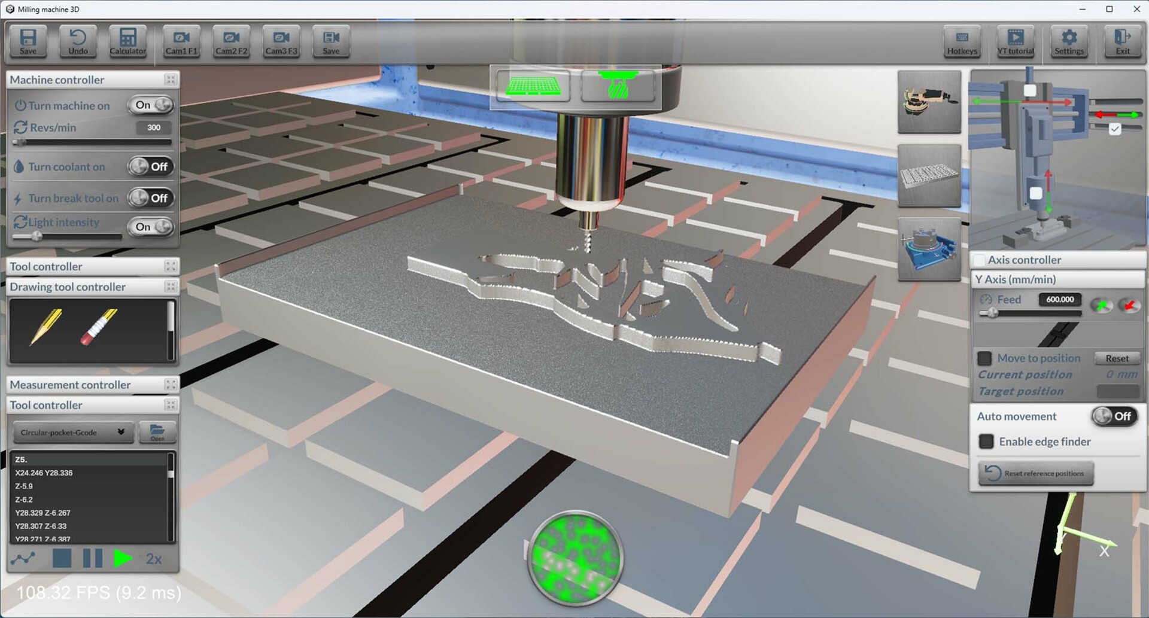Image resolution: width=1149 pixels, height=618 pixels.
Task: Open the Hotkeys panel
Action: click(962, 42)
